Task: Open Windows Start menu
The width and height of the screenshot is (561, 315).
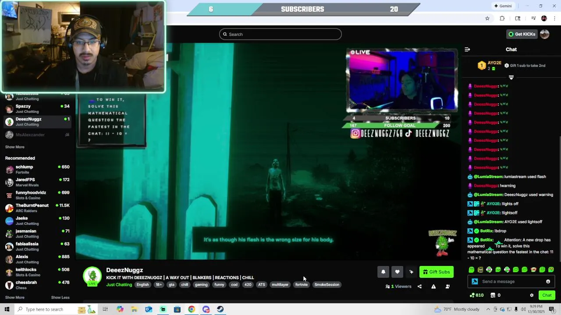Action: [x=7, y=309]
